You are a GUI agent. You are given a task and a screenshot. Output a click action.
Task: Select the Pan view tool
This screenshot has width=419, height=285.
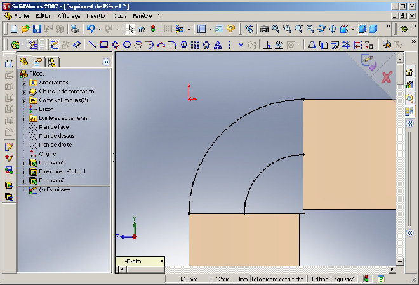pos(333,29)
